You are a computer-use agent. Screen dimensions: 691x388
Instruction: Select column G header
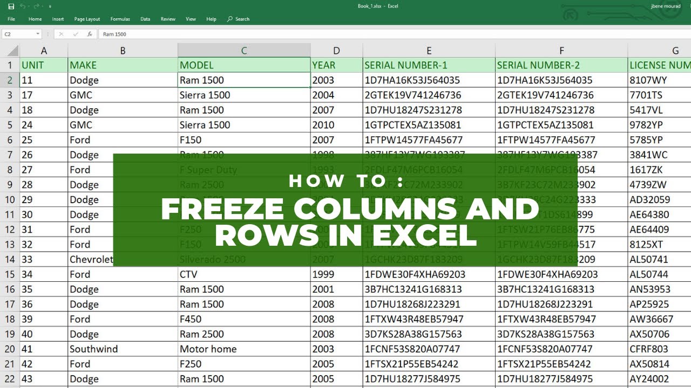(x=659, y=51)
